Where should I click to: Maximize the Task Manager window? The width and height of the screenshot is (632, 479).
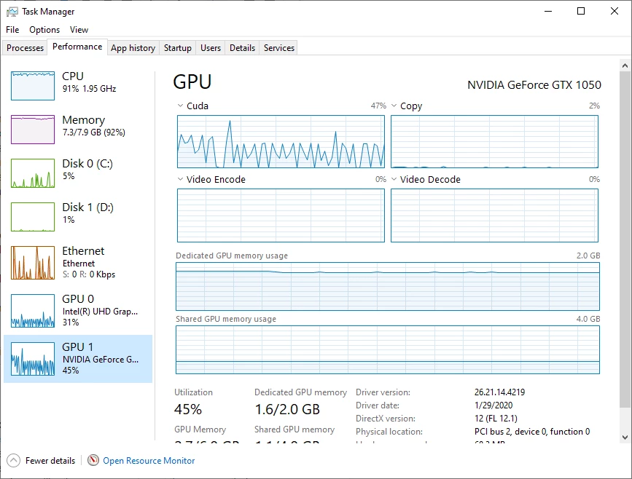click(x=581, y=11)
